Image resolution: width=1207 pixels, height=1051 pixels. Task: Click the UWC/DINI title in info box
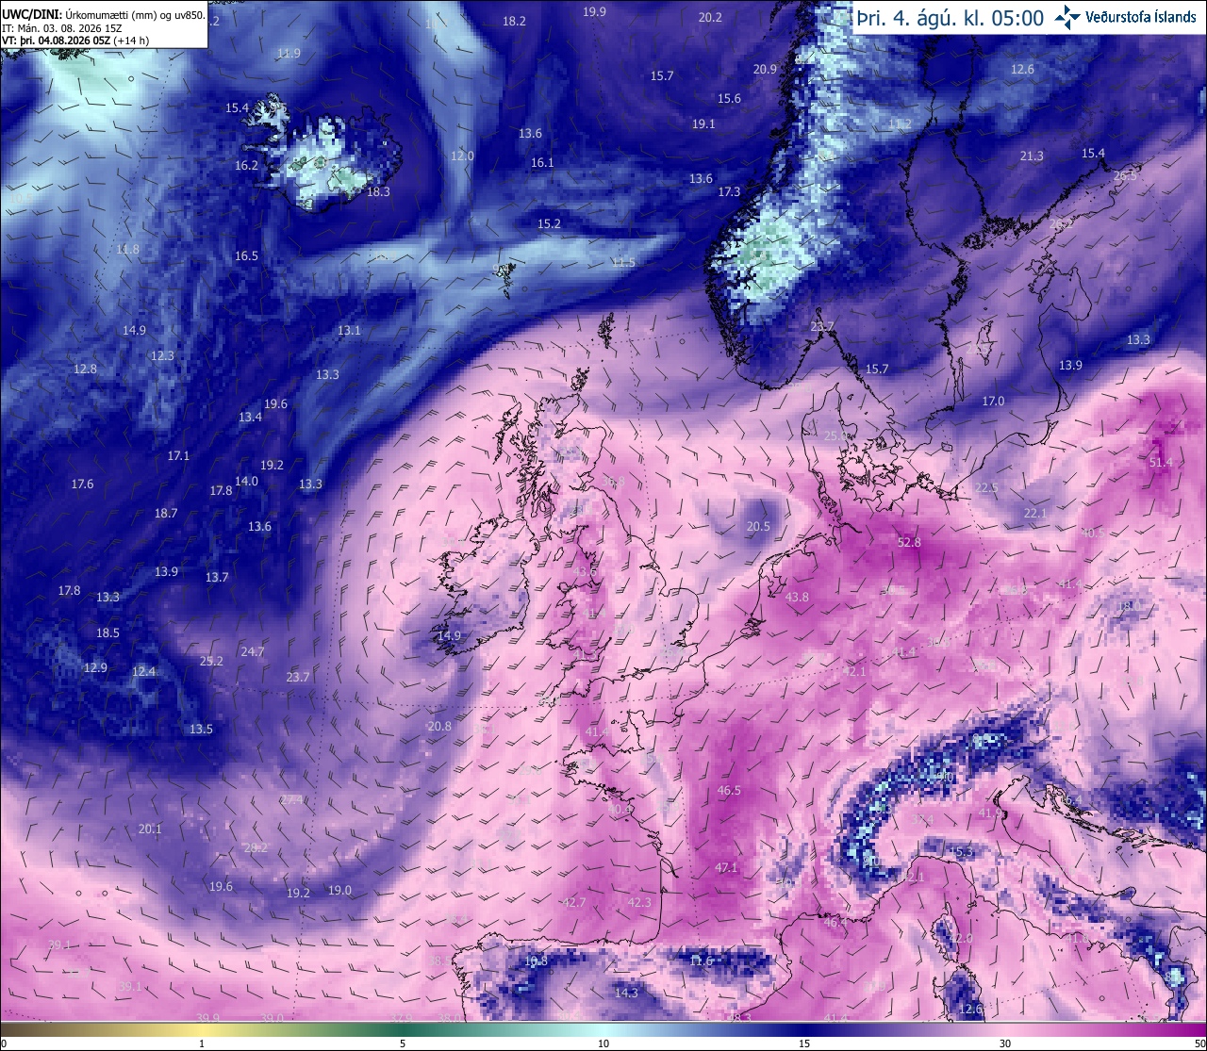pos(31,14)
